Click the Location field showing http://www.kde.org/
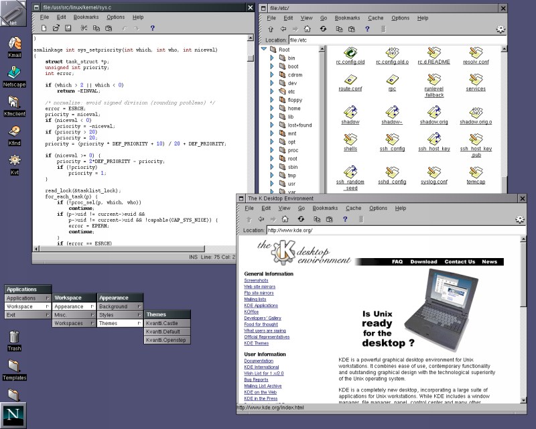The height and width of the screenshot is (429, 536). coord(396,230)
